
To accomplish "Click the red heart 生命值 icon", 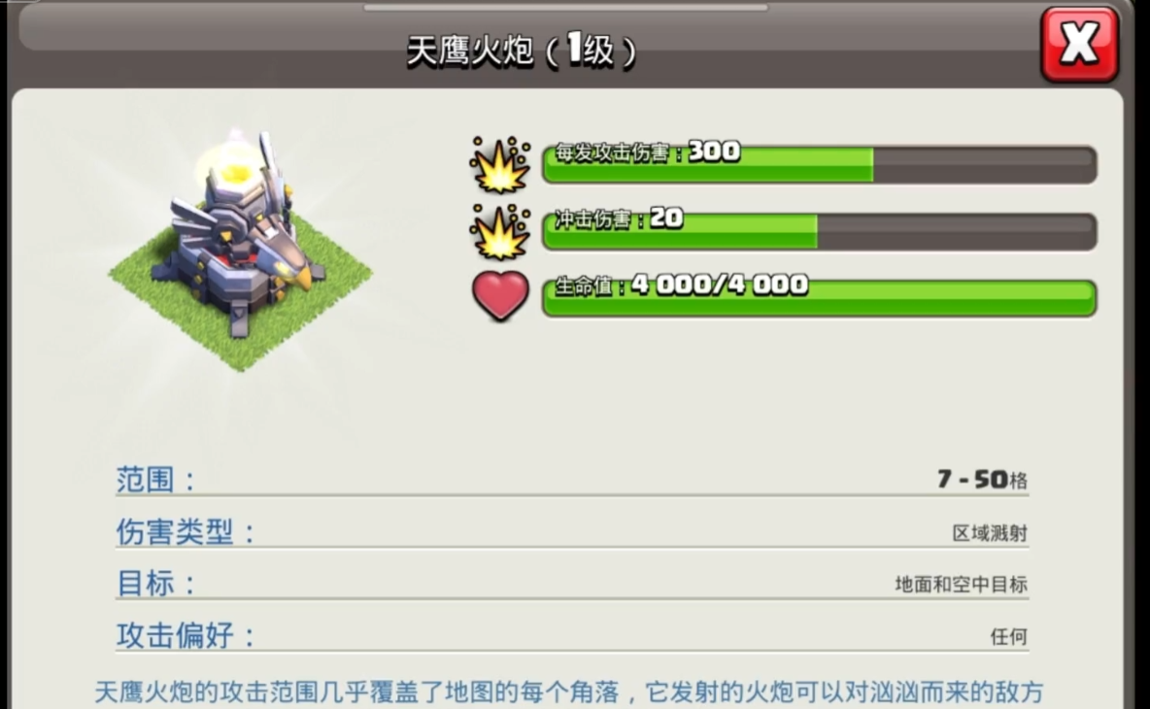I will (500, 295).
